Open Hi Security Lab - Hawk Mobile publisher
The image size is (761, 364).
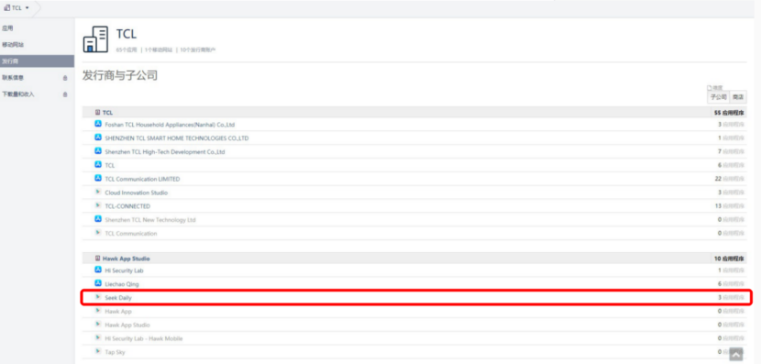(x=144, y=338)
